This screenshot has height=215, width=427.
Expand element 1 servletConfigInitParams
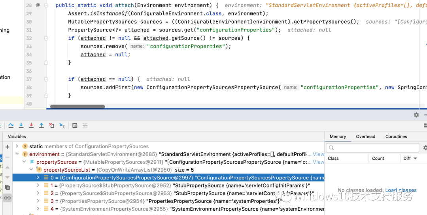click(x=38, y=185)
